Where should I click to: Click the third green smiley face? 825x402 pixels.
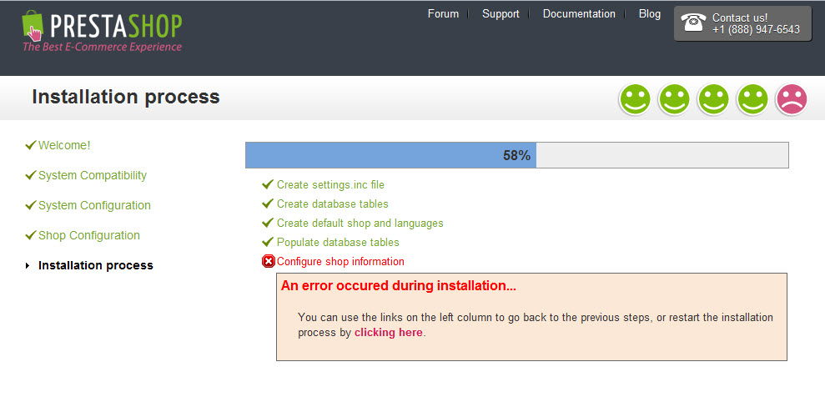click(x=713, y=99)
